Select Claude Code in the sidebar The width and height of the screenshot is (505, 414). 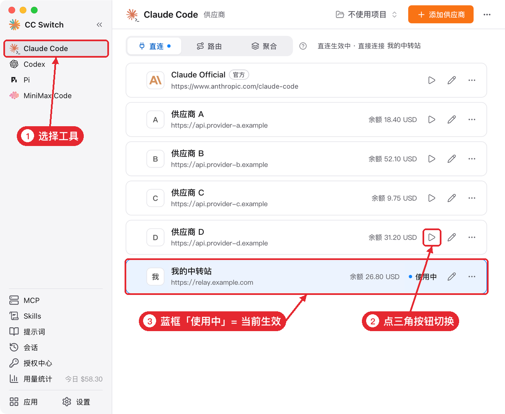(56, 48)
